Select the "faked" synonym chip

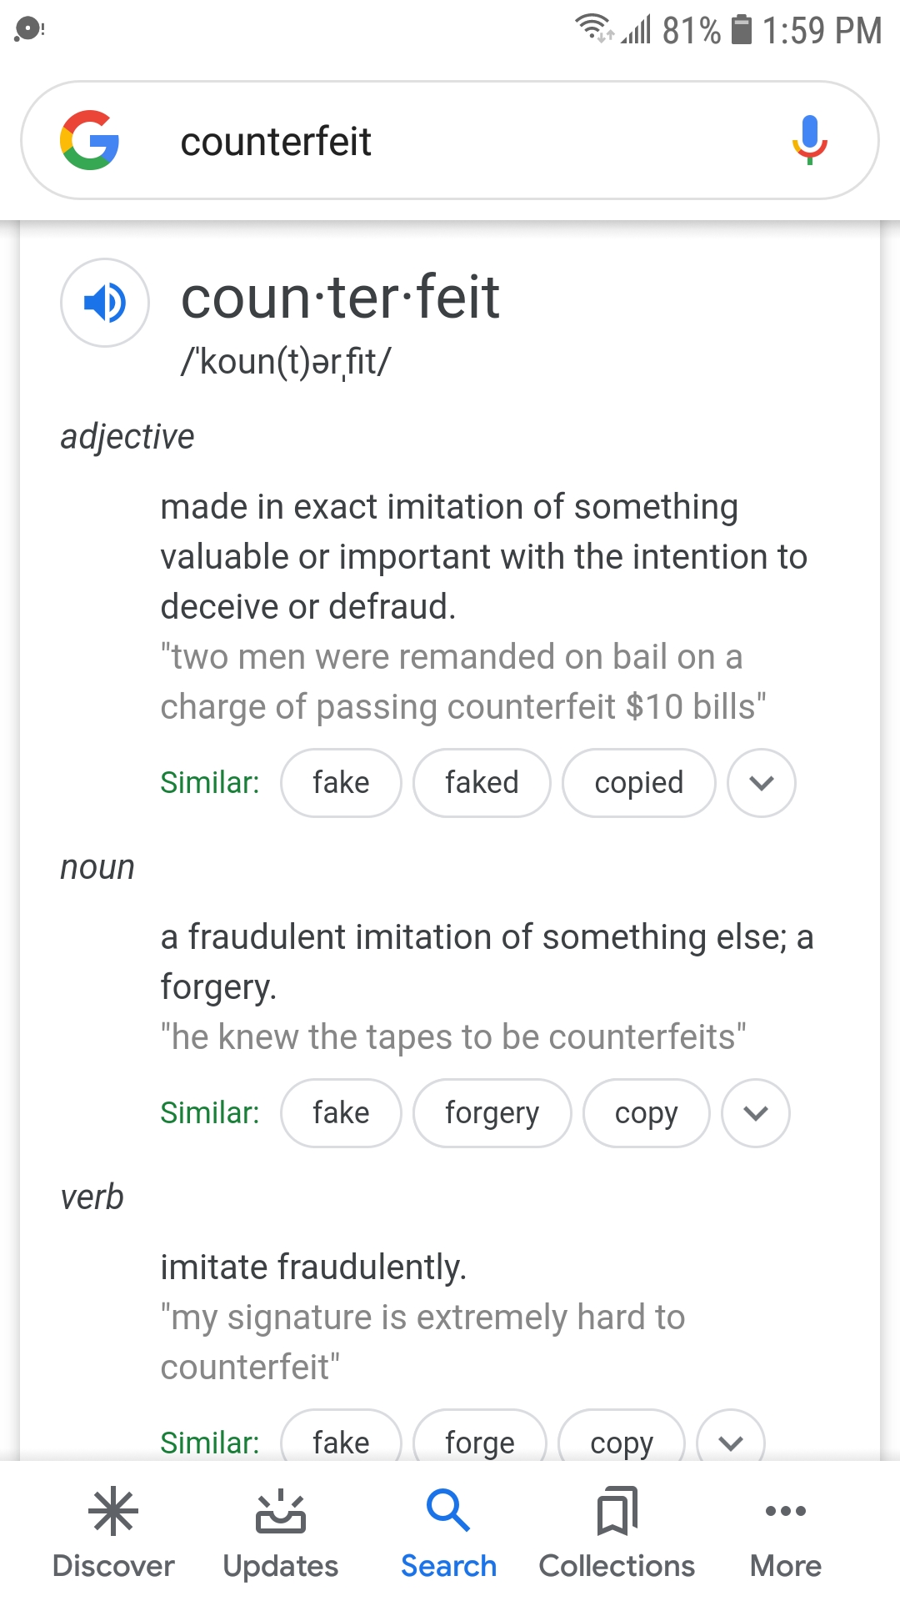pos(482,783)
